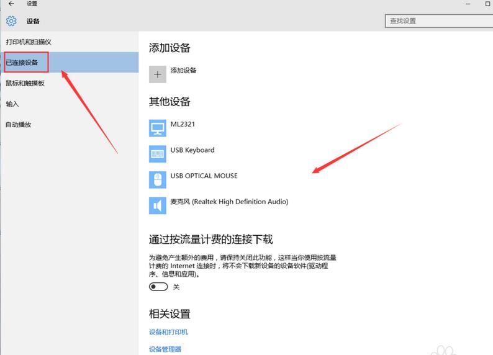Click the USB Keyboard icon
The image size is (493, 355).
(158, 154)
